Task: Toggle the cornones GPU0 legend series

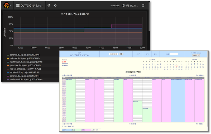Action: coord(25,55)
